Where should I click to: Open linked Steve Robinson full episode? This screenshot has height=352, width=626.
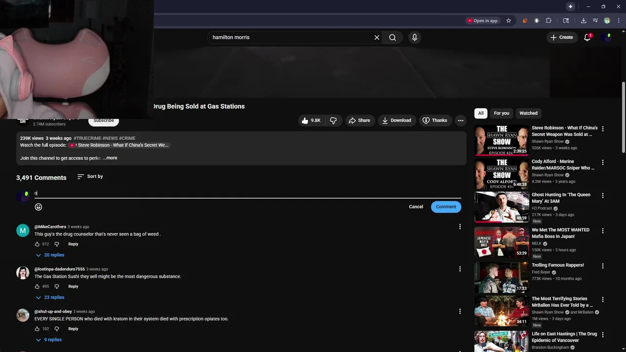coord(119,145)
